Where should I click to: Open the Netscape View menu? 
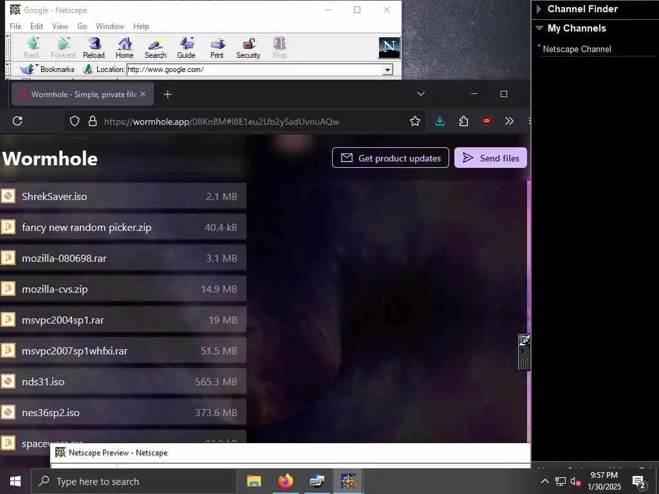coord(60,26)
